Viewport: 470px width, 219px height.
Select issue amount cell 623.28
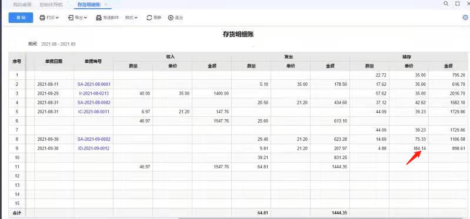(330, 139)
